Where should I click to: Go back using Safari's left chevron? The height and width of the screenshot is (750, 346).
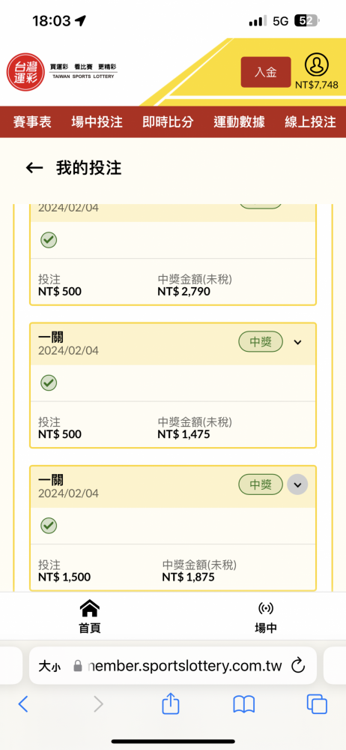pos(23,704)
